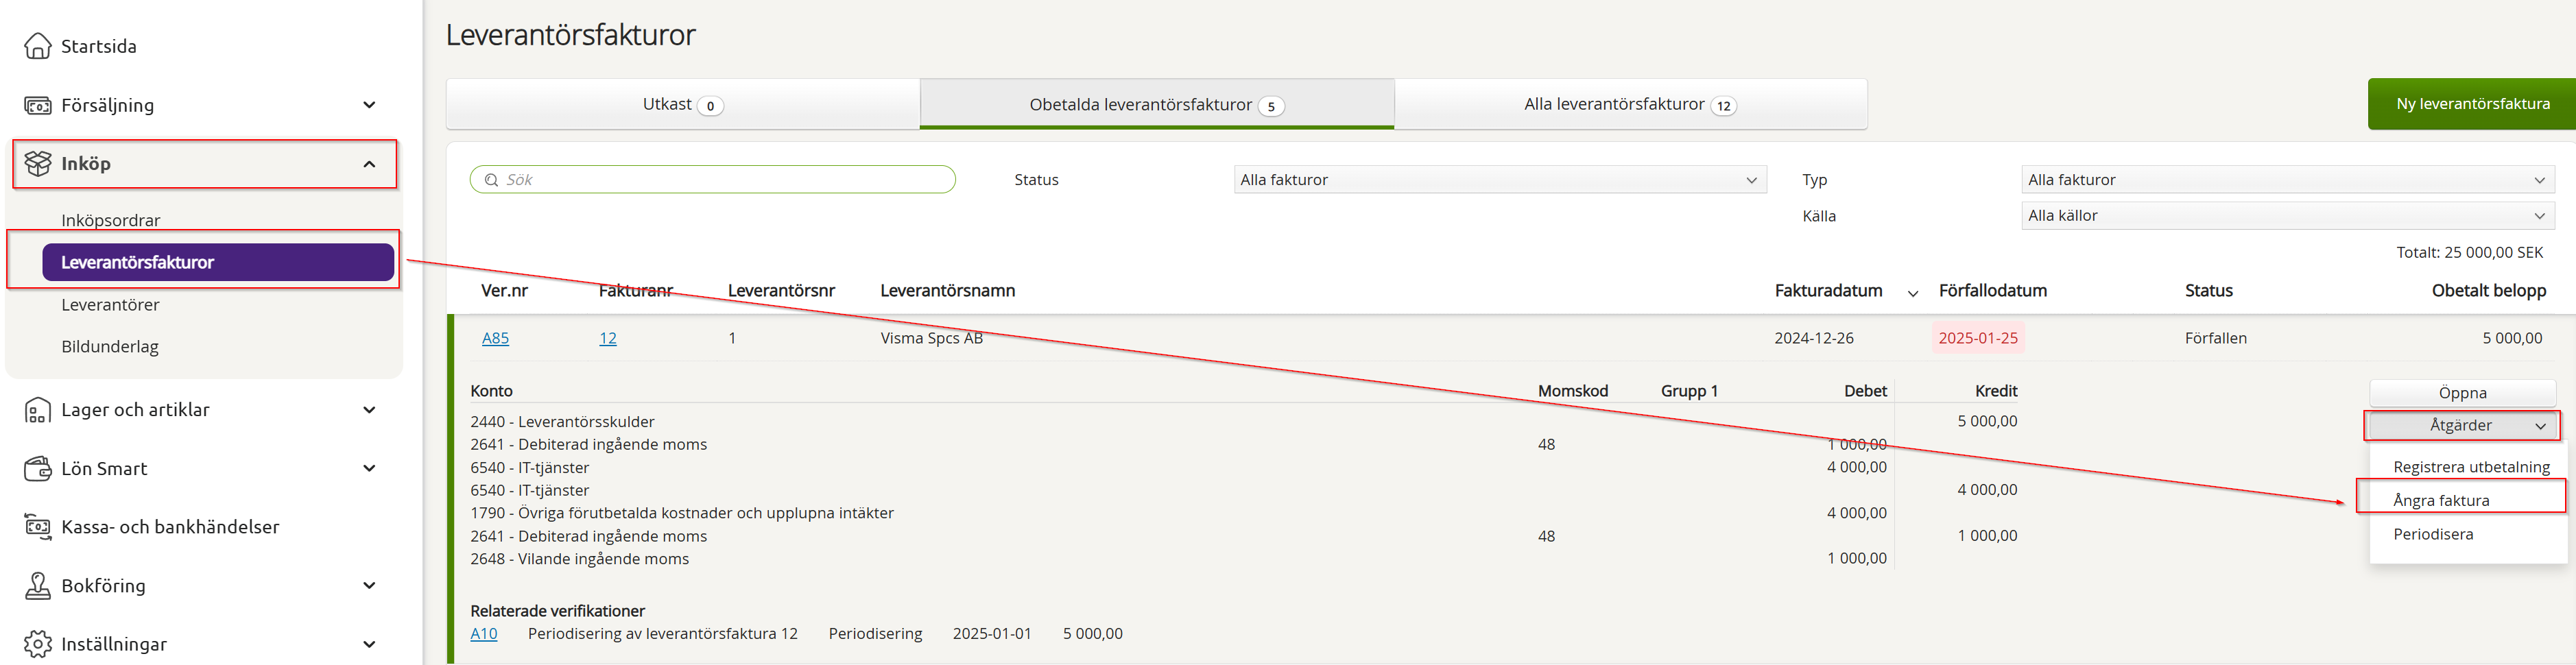Expand the Bokföring chevron

click(369, 586)
